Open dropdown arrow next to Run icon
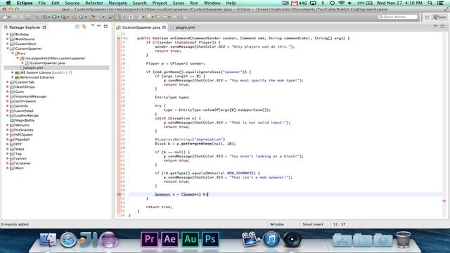The image size is (450, 253). pos(58,17)
